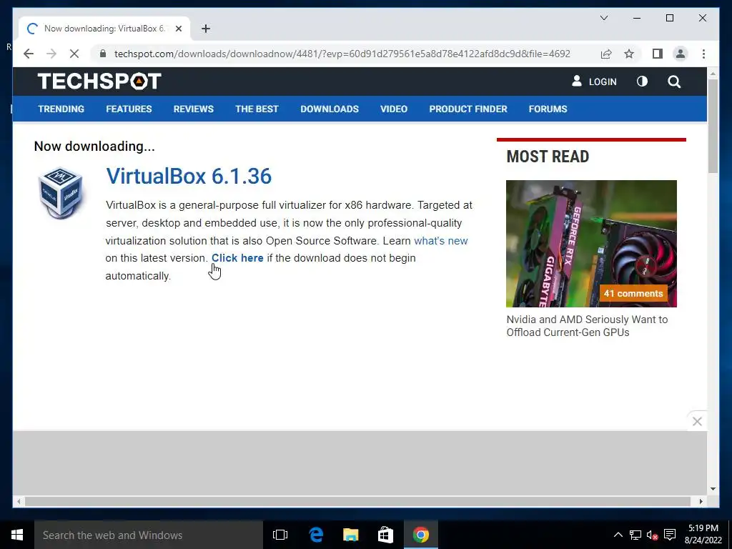The height and width of the screenshot is (549, 732).
Task: Open the VIDEO menu
Action: pyautogui.click(x=394, y=109)
